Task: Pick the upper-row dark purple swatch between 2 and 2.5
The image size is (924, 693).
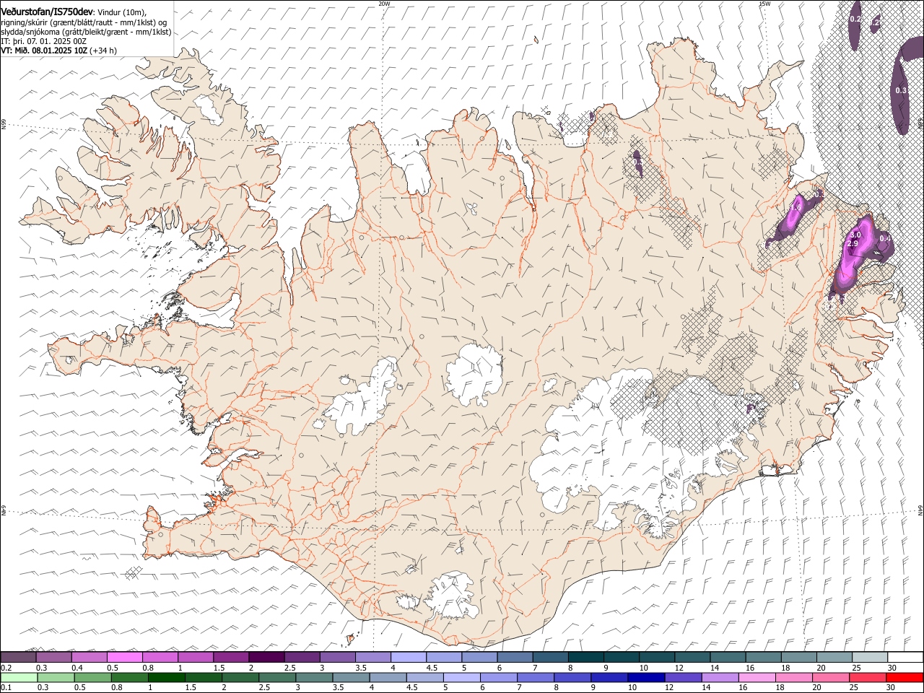Action: tap(266, 657)
